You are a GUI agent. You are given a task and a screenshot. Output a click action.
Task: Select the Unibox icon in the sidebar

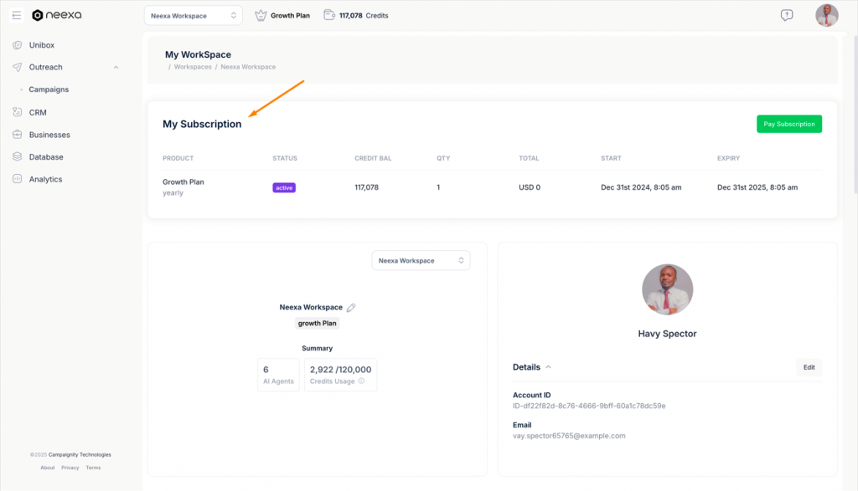click(x=18, y=44)
